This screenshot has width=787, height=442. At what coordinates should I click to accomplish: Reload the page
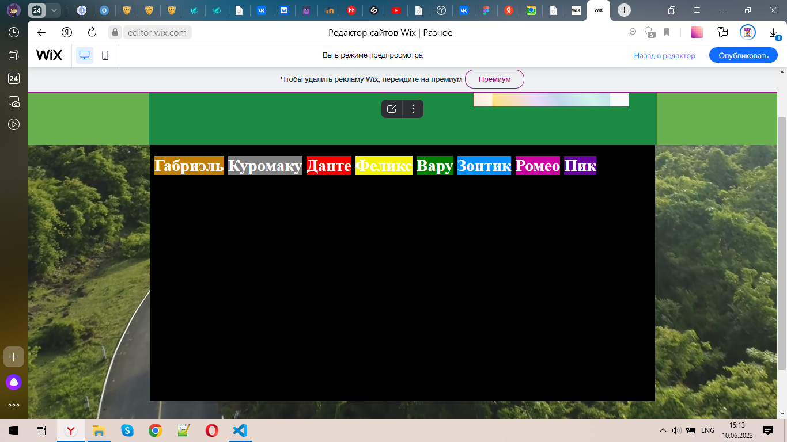pyautogui.click(x=92, y=33)
